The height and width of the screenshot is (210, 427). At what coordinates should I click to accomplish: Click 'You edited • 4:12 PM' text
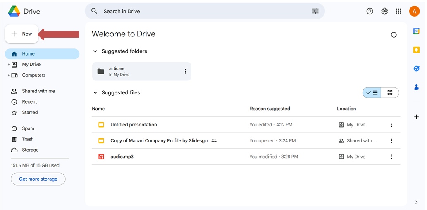[271, 125]
